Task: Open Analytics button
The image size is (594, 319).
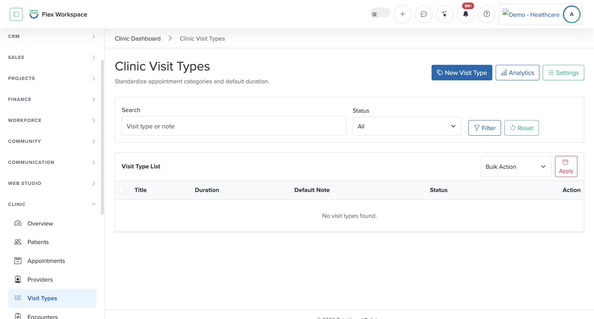Action: tap(517, 73)
